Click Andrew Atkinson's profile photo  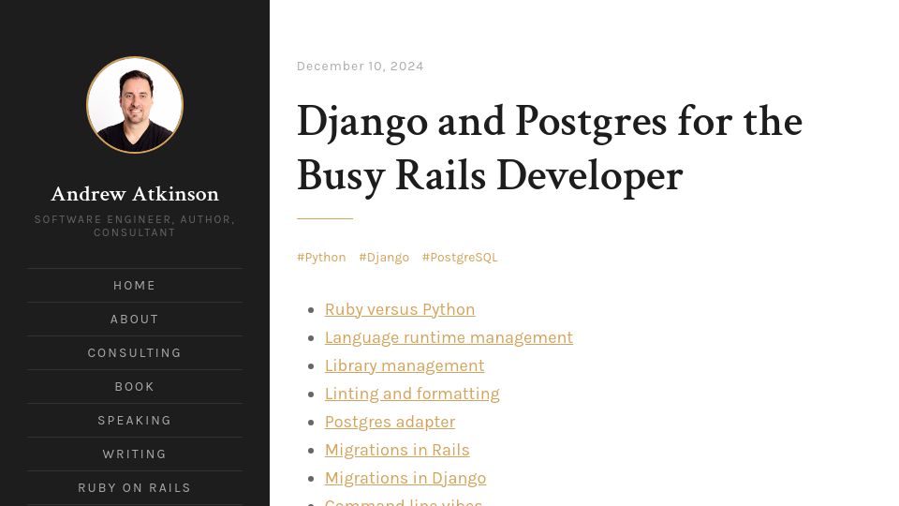pos(135,105)
